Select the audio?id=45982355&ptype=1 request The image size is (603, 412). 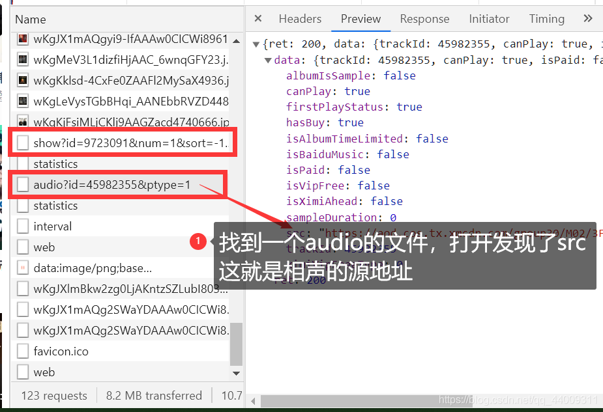point(120,185)
